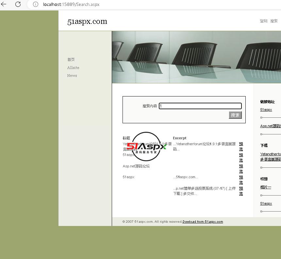Click the 相册 section heading
The width and height of the screenshot is (281, 259).
pos(264,179)
